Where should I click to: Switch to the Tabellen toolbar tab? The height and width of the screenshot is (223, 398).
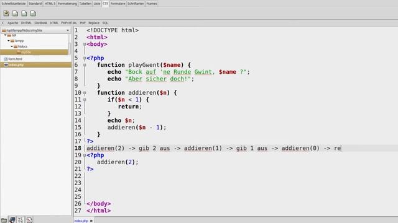point(85,4)
